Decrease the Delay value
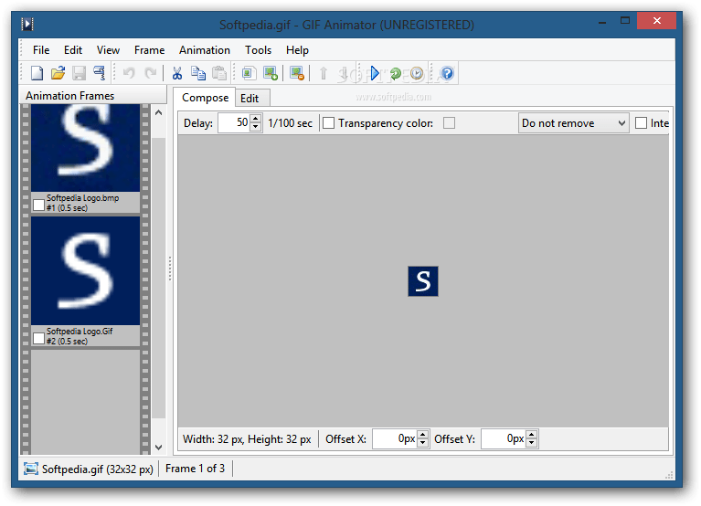Image resolution: width=701 pixels, height=506 pixels. pos(256,127)
